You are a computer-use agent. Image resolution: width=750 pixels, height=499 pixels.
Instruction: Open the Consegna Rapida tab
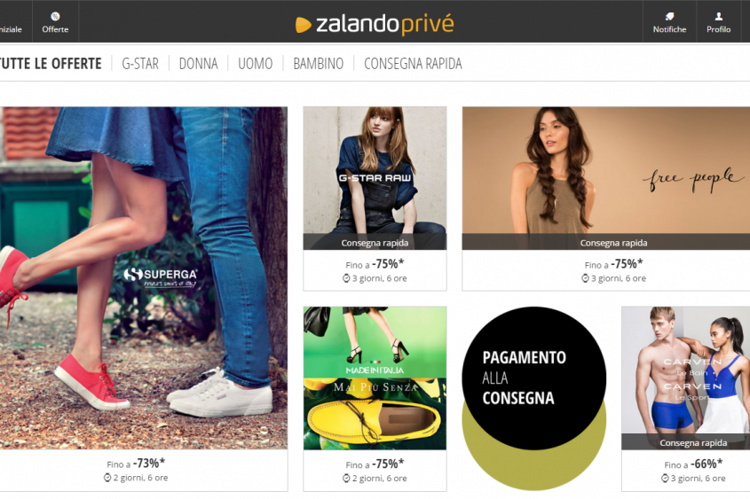pyautogui.click(x=413, y=64)
